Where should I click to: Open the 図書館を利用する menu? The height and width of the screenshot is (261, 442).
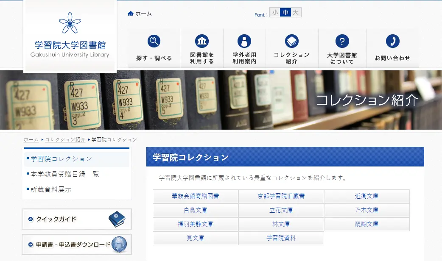tap(202, 48)
